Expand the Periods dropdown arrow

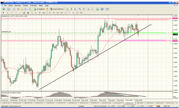point(104,9)
